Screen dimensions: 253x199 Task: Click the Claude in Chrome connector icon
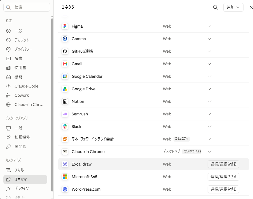(65, 152)
